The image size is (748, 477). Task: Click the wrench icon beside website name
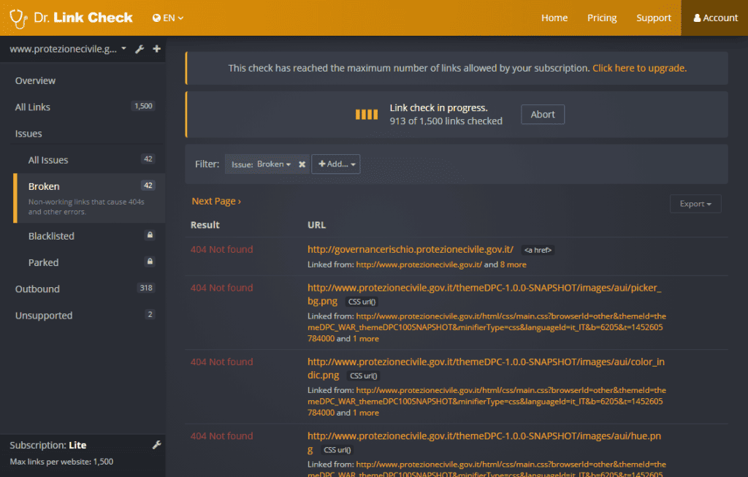pos(140,49)
